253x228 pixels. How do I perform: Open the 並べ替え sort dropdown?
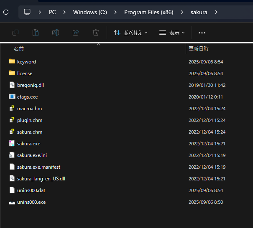(131, 33)
